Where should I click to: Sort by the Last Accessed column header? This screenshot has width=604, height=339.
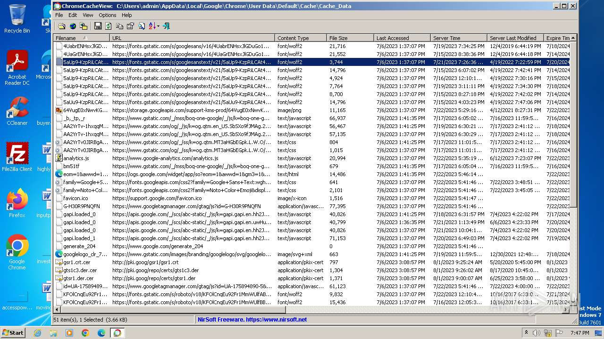click(403, 38)
